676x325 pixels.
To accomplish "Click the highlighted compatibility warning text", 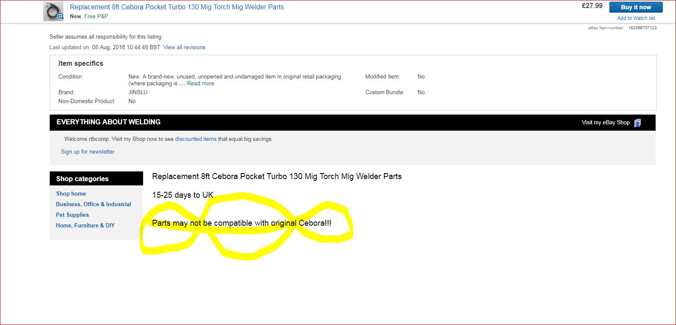I will [242, 223].
